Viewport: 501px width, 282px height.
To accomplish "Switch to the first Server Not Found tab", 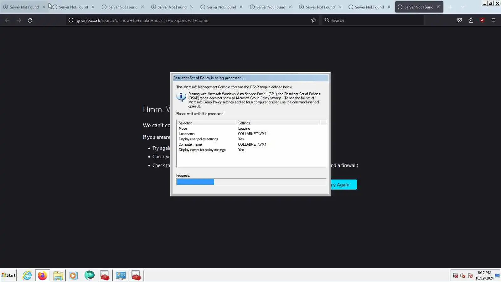I will click(x=24, y=7).
